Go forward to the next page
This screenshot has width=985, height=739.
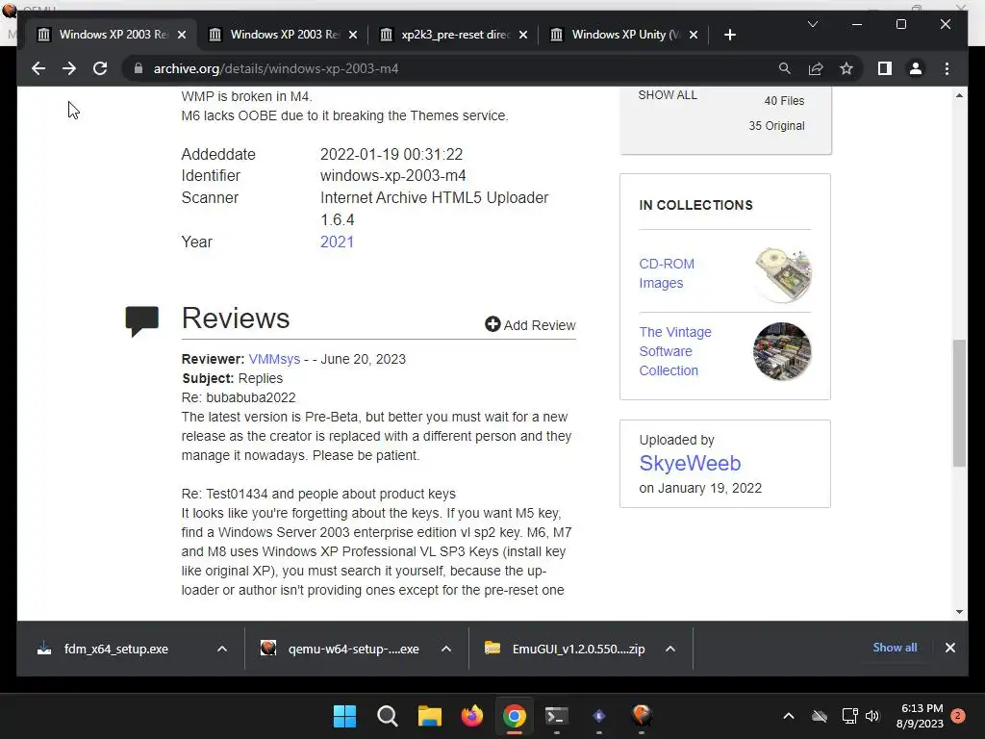69,68
